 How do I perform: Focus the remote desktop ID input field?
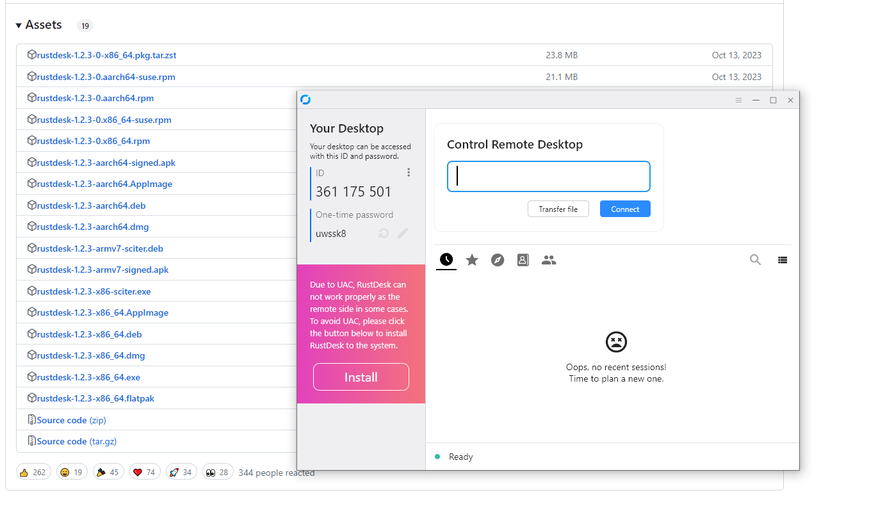click(548, 176)
